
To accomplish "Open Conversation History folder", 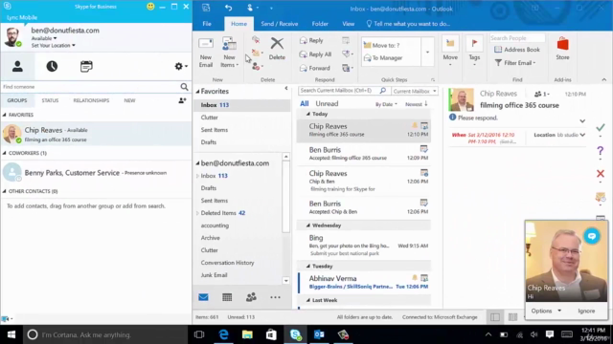I will (227, 263).
